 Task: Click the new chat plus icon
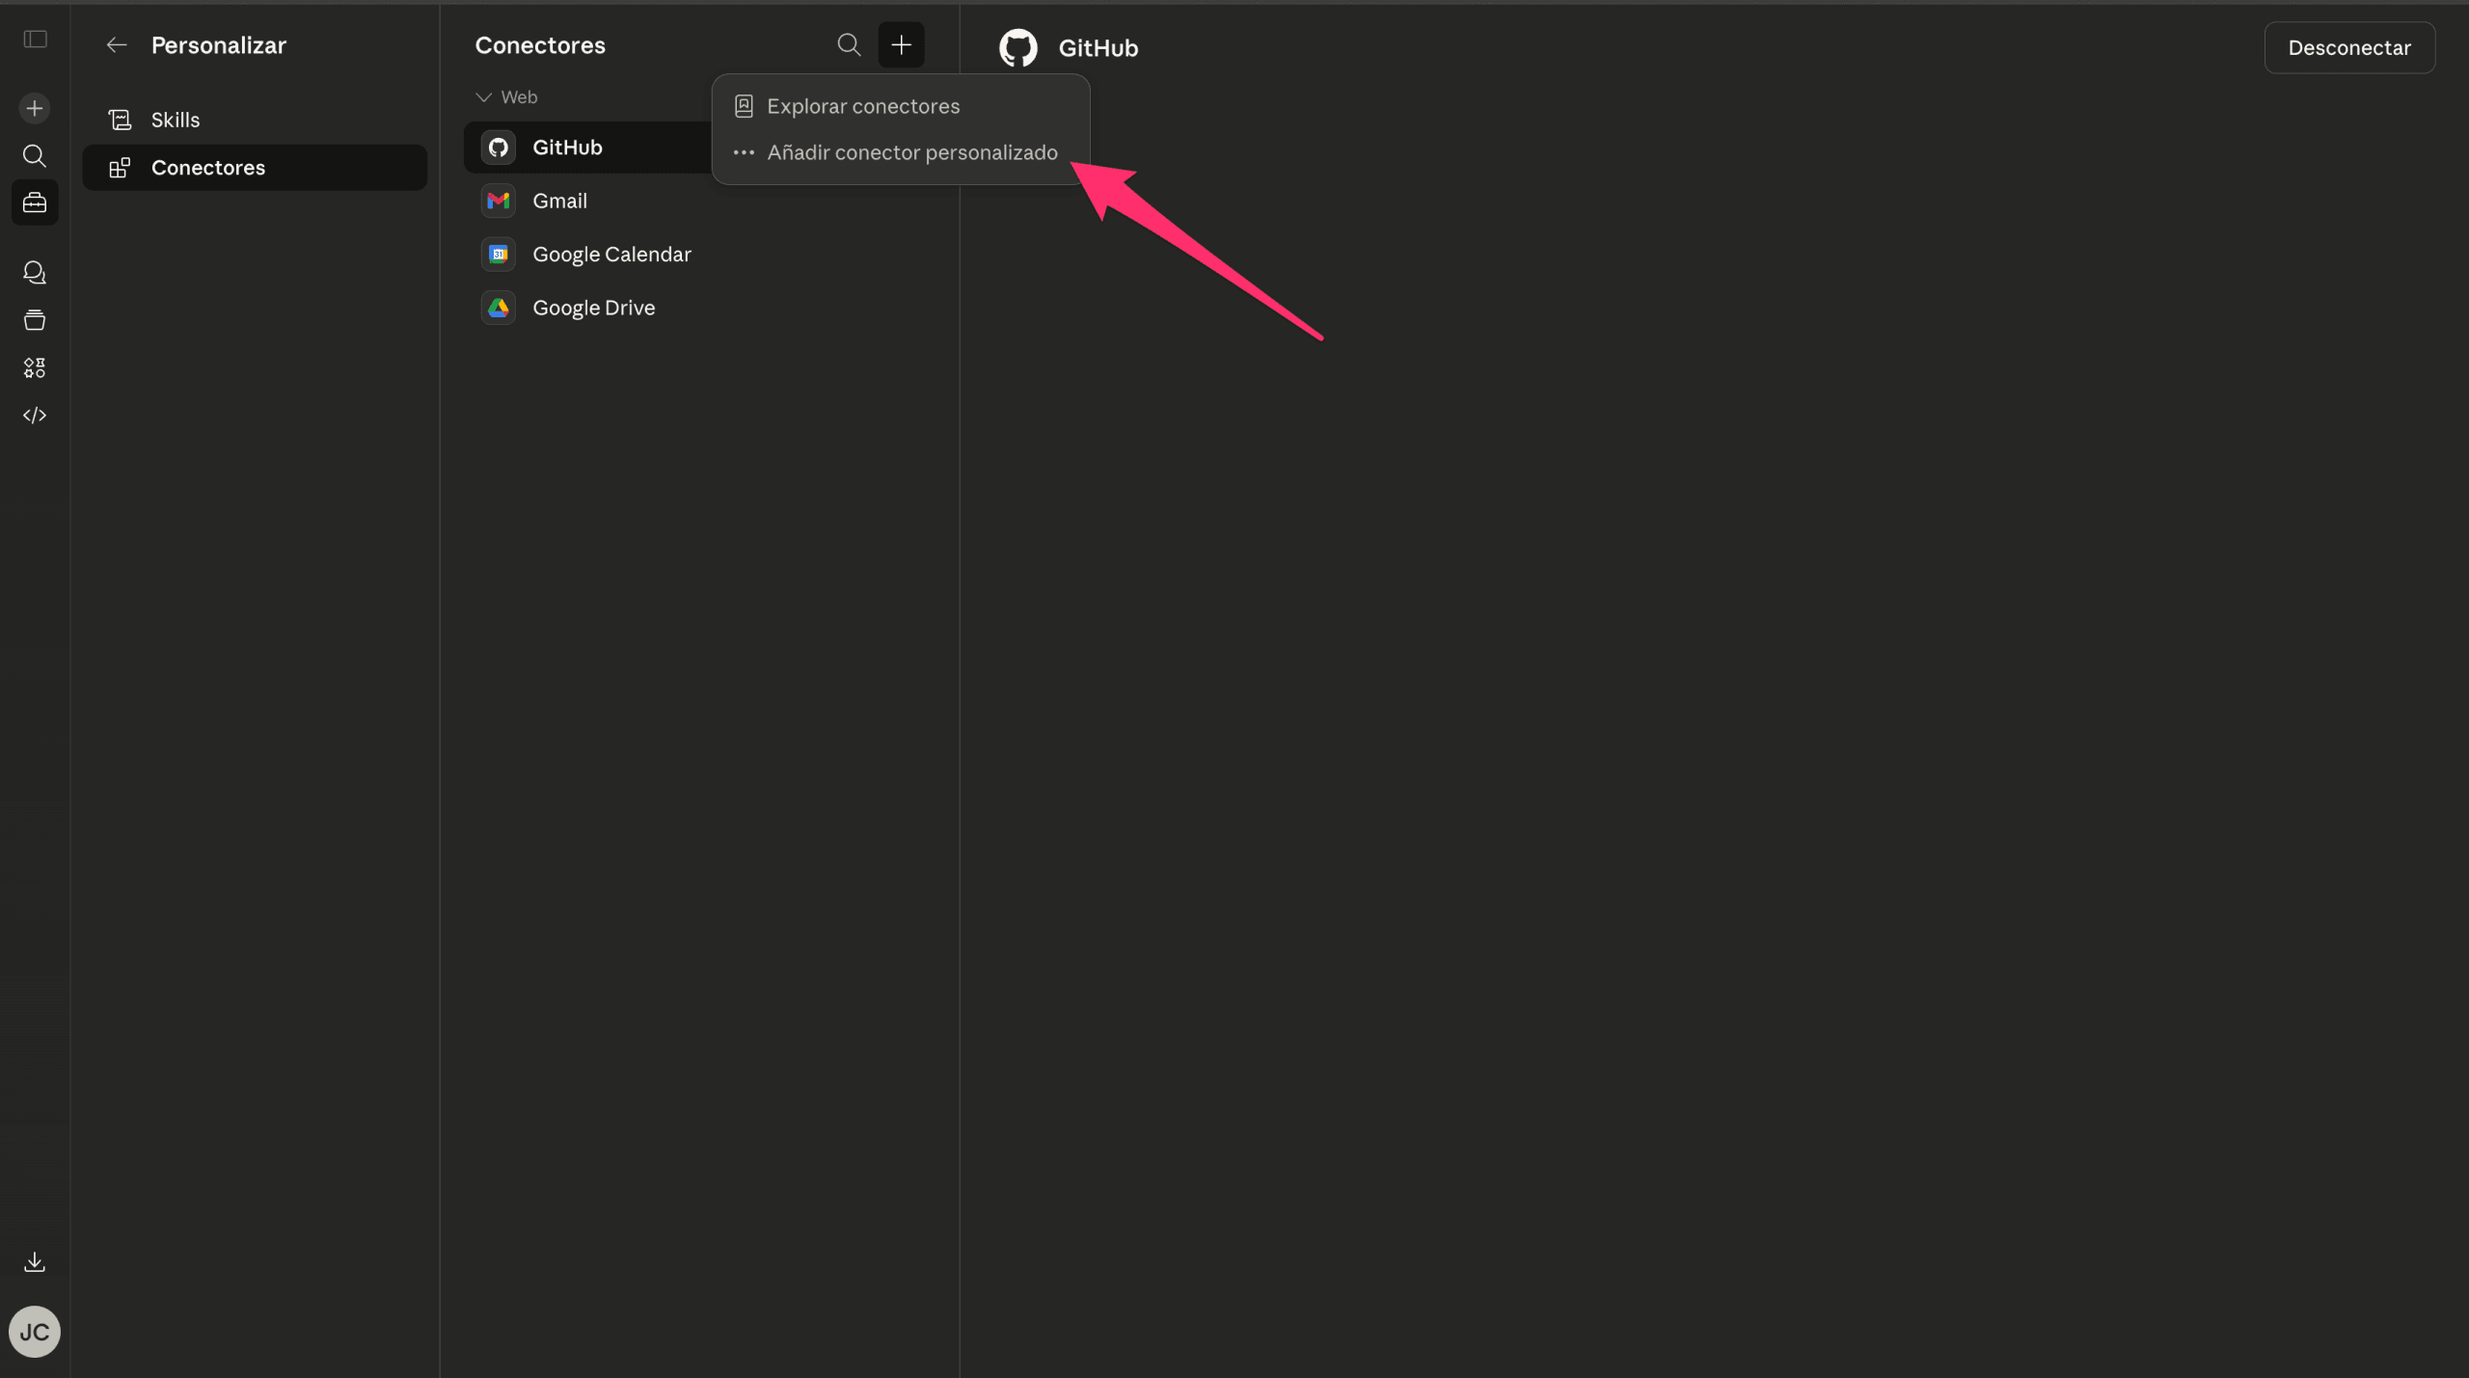35,108
